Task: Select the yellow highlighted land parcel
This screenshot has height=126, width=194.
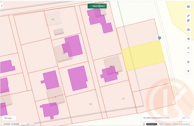Action: [x=143, y=55]
